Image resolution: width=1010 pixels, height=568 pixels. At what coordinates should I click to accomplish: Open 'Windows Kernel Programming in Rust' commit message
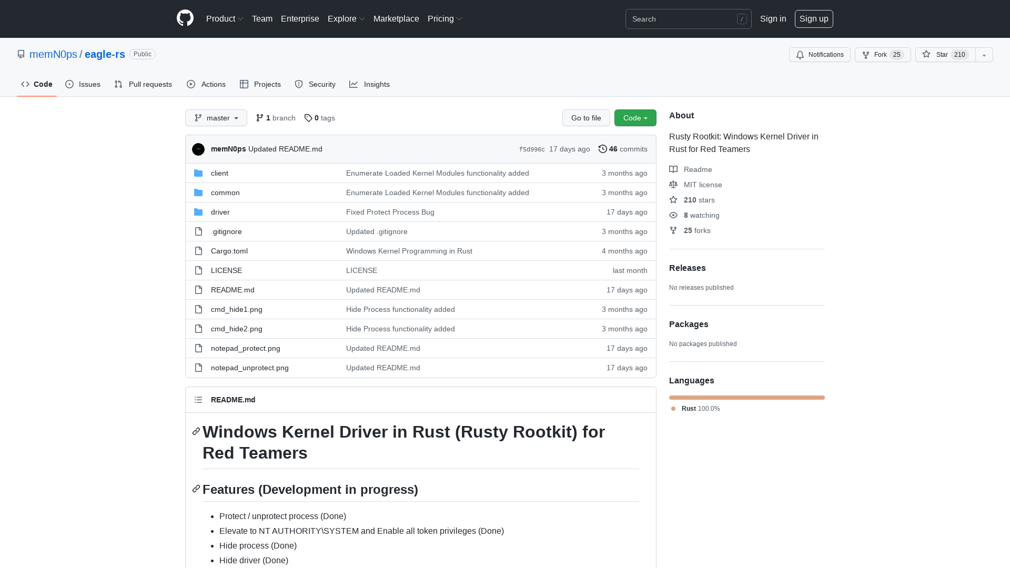coord(409,251)
